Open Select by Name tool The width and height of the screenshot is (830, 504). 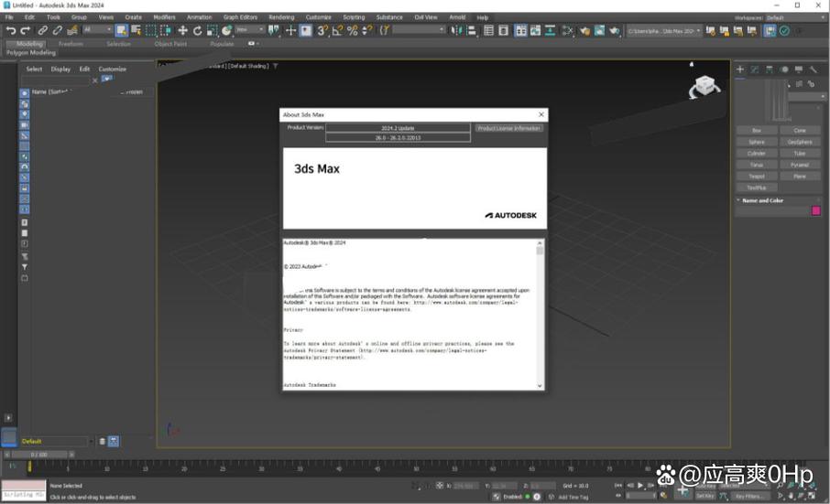pyautogui.click(x=136, y=30)
